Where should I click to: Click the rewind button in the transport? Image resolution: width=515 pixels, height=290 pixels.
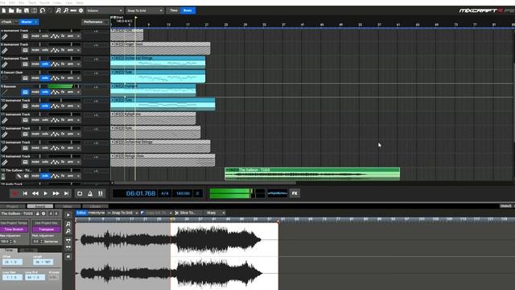[x=35, y=193]
